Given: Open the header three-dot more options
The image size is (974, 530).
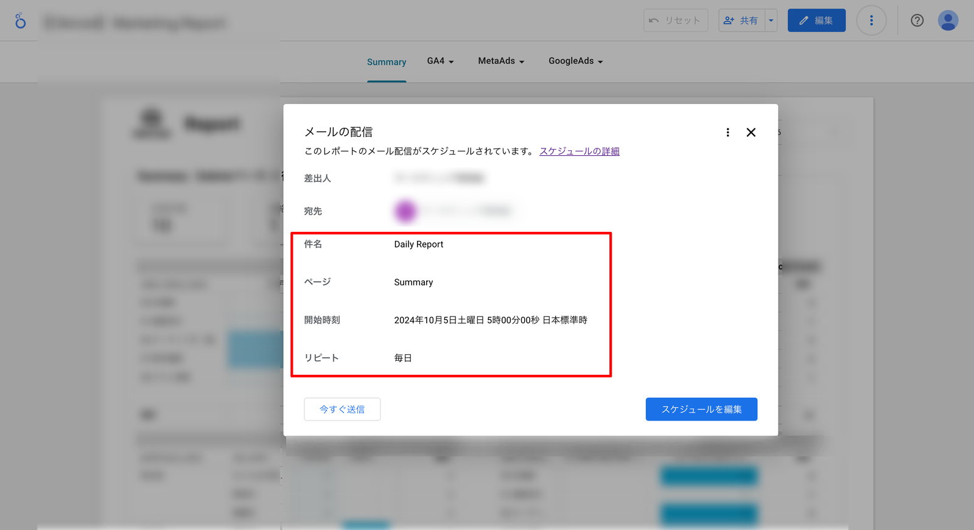Looking at the screenshot, I should click(871, 21).
